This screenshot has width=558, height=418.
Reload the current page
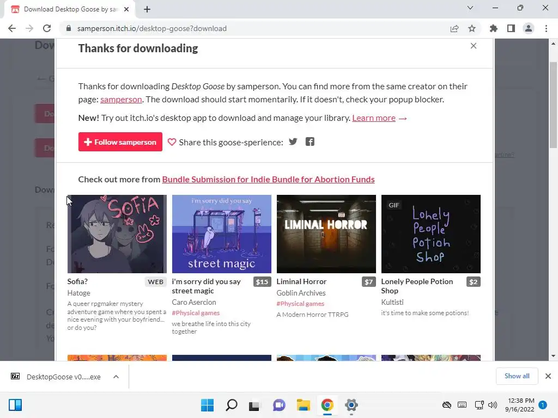[47, 28]
